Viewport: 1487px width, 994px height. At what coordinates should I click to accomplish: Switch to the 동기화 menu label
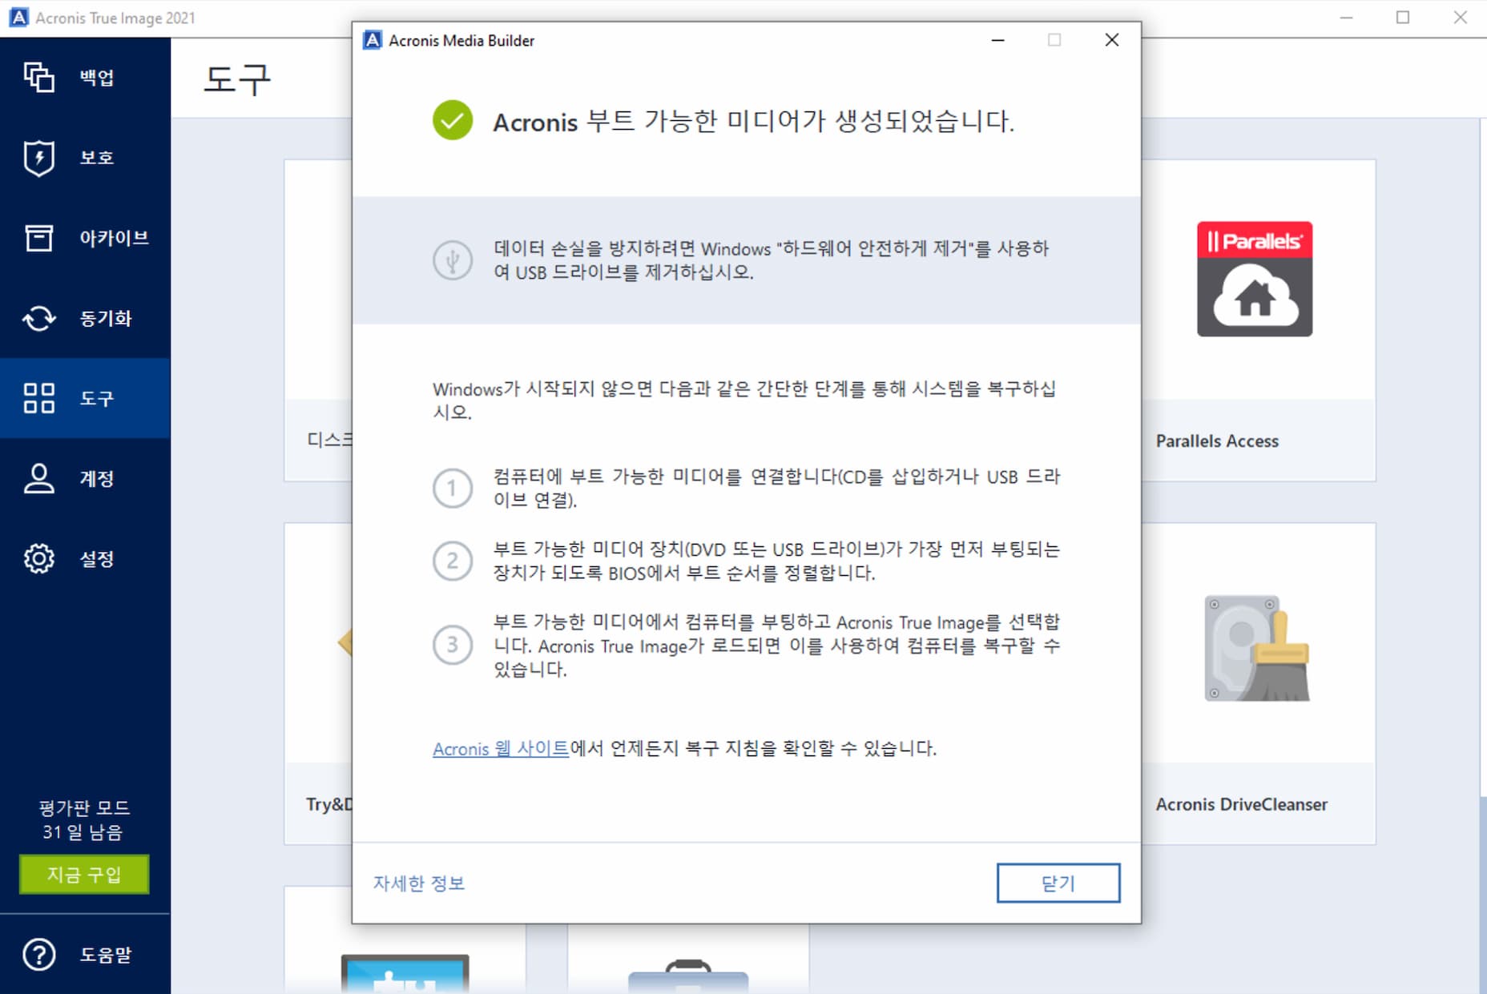point(106,318)
